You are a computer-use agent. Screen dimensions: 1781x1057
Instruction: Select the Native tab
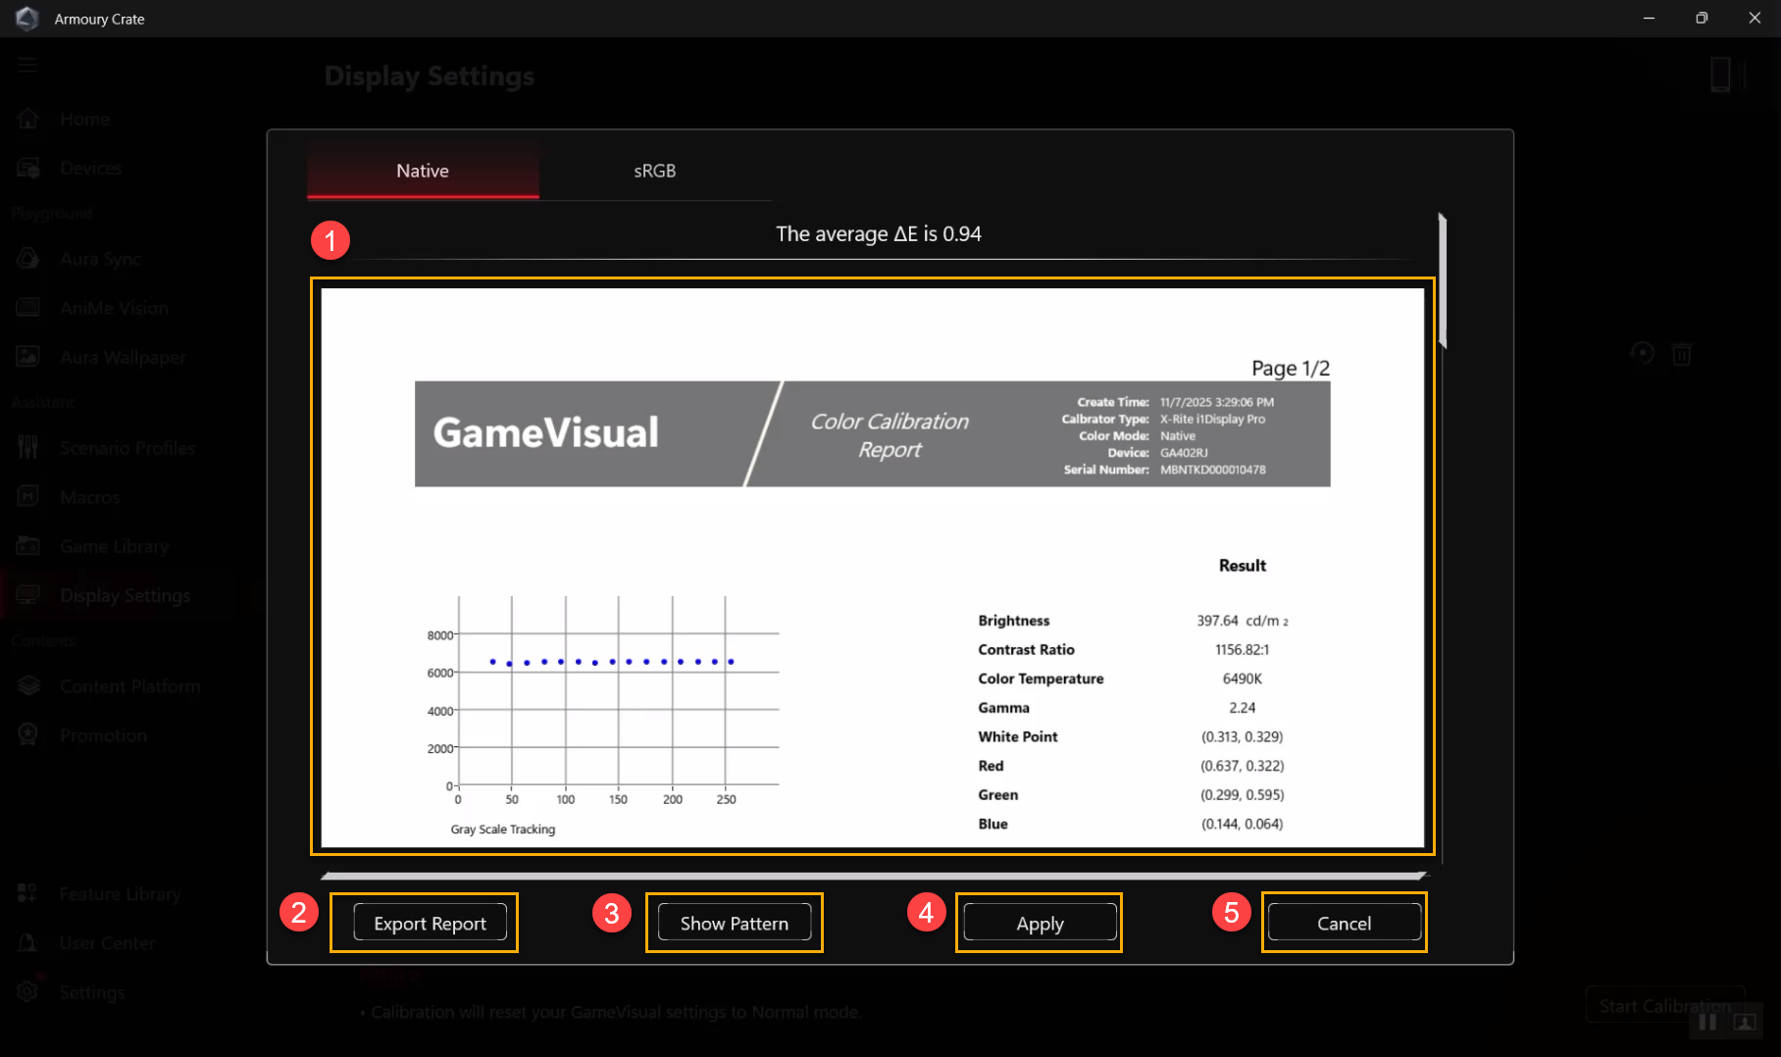[x=423, y=171]
